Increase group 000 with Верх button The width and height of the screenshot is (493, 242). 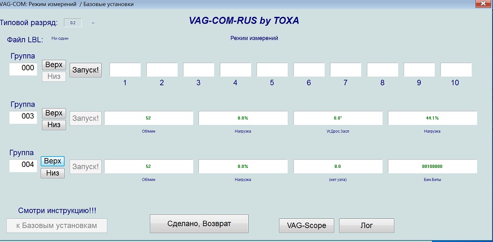pos(54,65)
